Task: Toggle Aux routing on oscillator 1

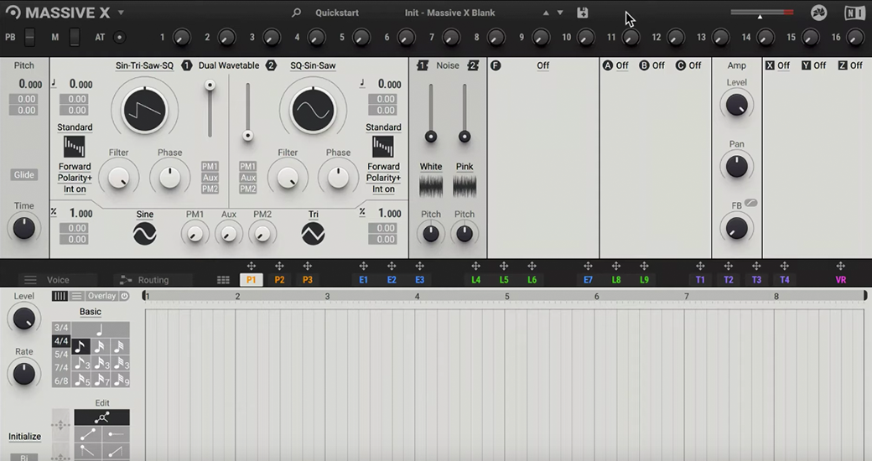Action: 210,178
